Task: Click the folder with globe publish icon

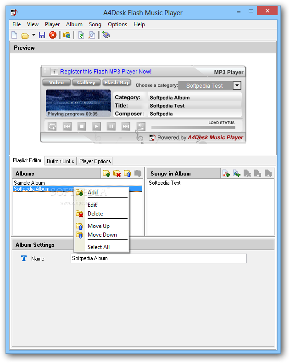Action: (67, 35)
